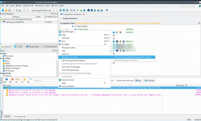Toggle the error messages filter checkbox

10,79
